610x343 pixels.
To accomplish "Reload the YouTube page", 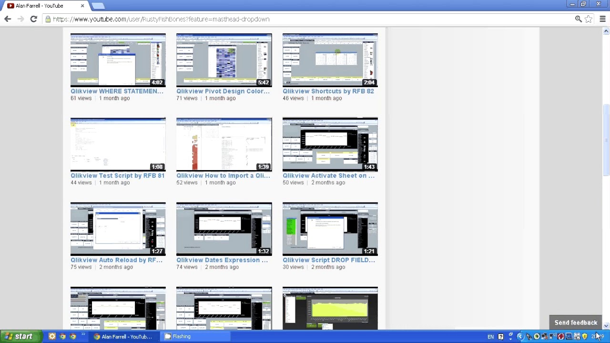I will [33, 19].
